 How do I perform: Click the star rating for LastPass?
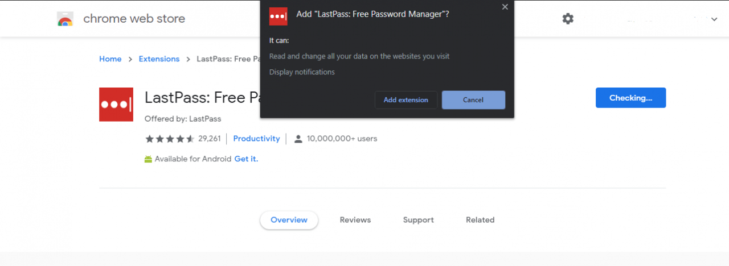[x=170, y=139]
